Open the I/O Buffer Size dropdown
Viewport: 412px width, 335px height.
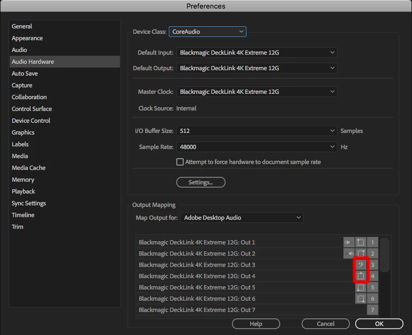coord(257,131)
